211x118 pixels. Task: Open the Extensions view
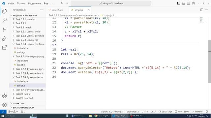pyautogui.click(x=4, y=47)
